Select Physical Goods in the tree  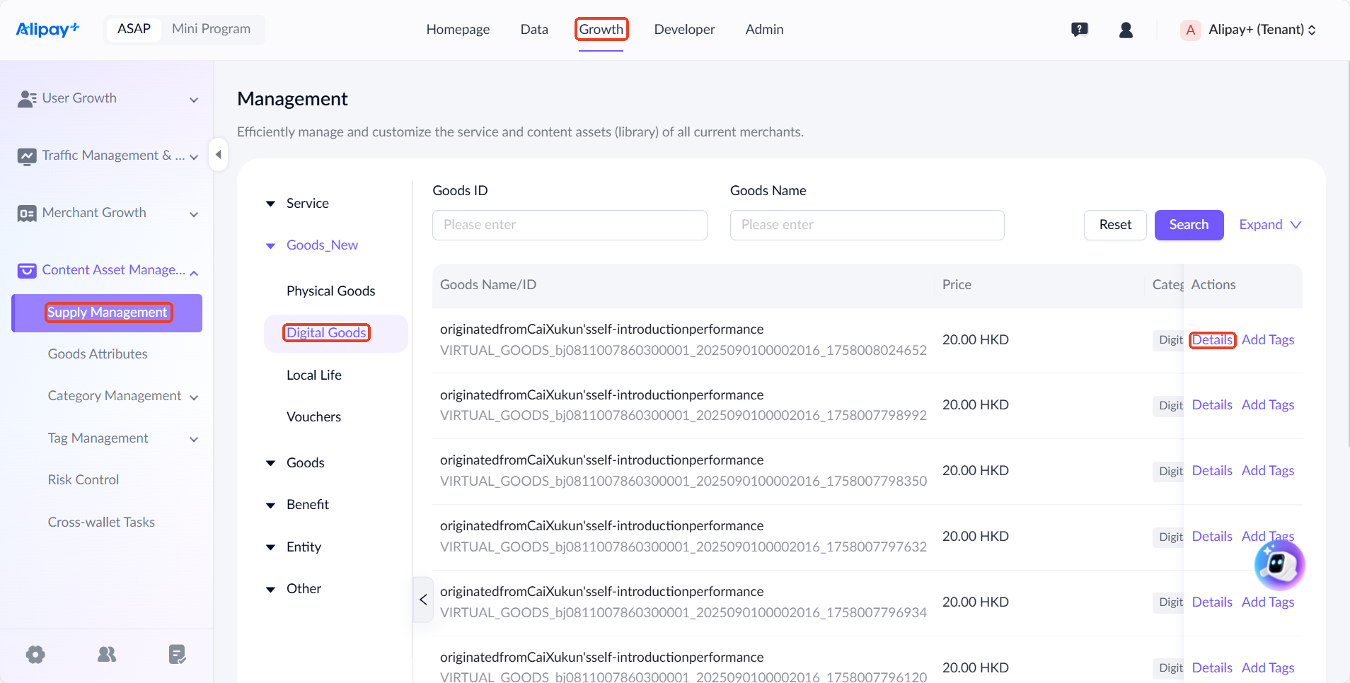coord(330,291)
